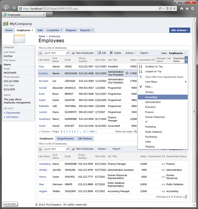Switch to the Job History tab
The width and height of the screenshot is (198, 209).
tap(85, 138)
